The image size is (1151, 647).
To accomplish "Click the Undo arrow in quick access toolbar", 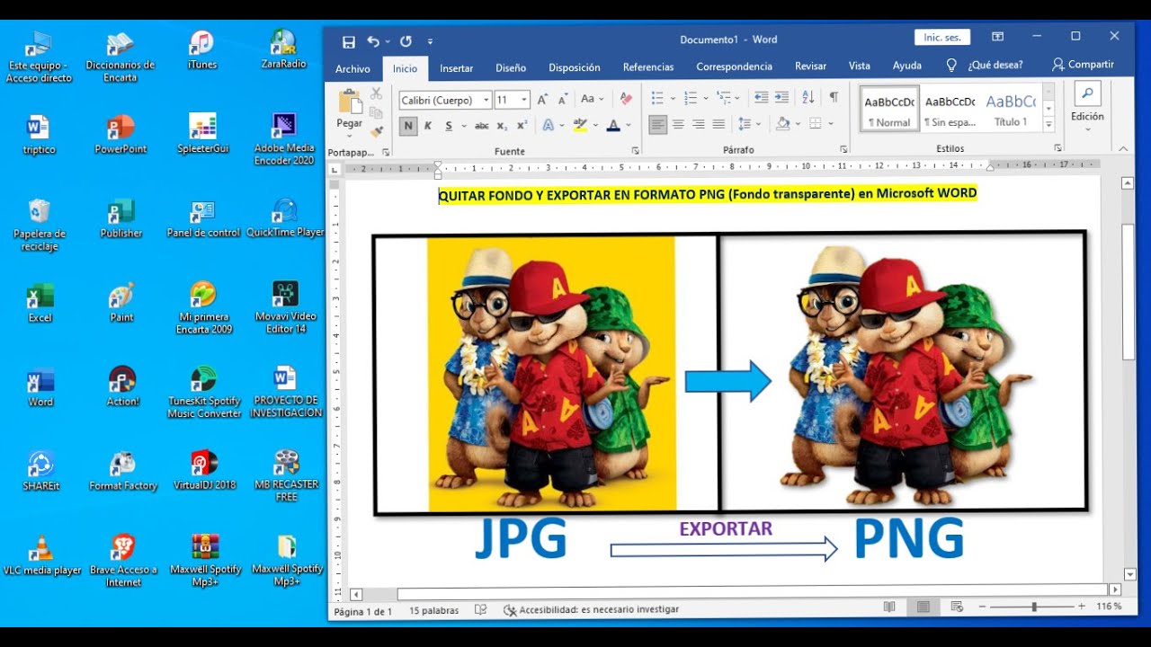I will [373, 41].
